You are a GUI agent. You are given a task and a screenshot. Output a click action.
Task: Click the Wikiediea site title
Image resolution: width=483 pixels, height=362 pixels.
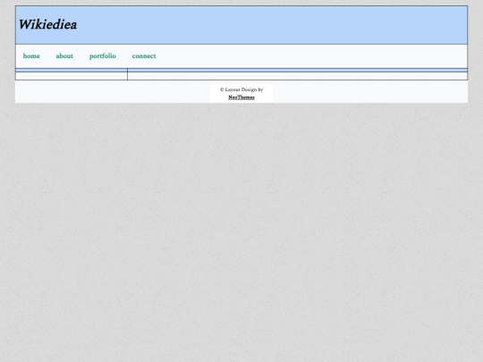point(47,25)
